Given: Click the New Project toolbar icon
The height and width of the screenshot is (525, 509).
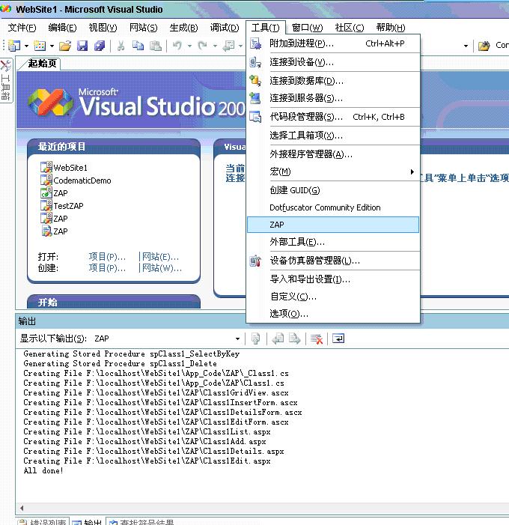Looking at the screenshot, I should tap(14, 45).
